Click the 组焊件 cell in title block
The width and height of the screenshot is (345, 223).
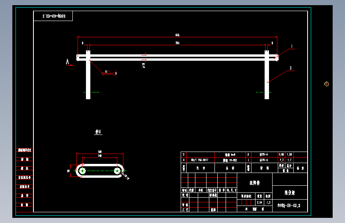click(255, 183)
